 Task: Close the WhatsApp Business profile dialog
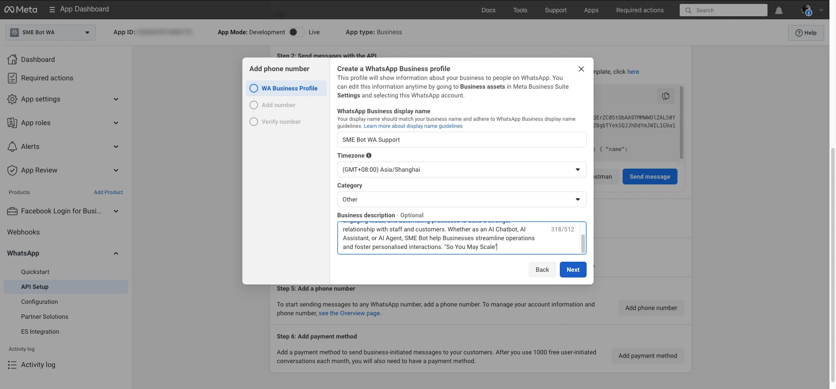[581, 69]
